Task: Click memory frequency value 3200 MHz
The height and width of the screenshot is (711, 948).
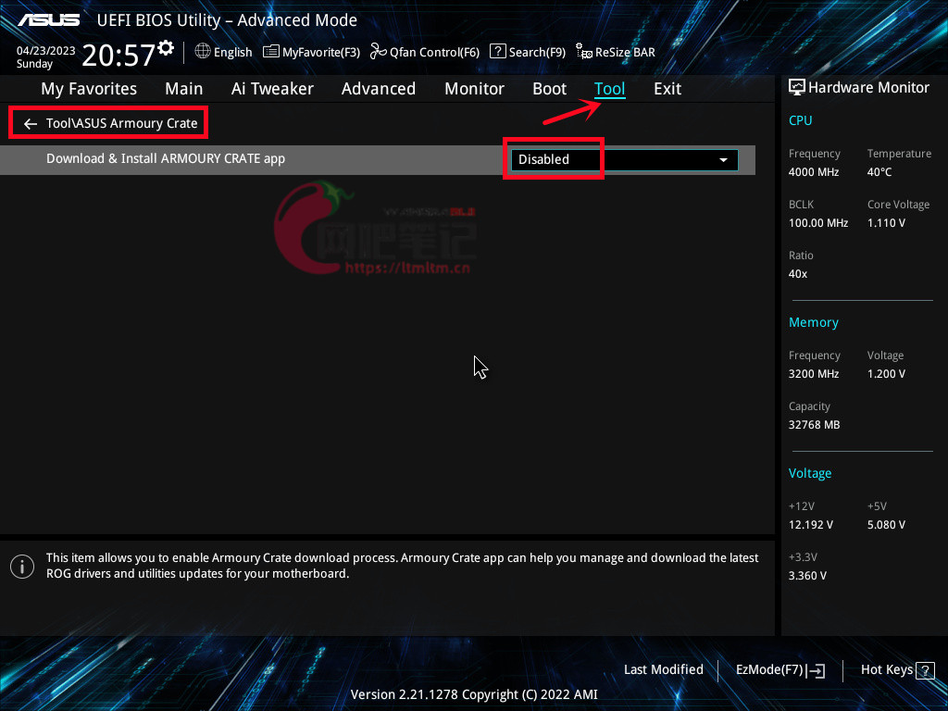Action: coord(813,374)
